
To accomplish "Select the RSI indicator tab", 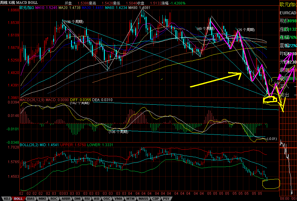I will coord(87,199).
